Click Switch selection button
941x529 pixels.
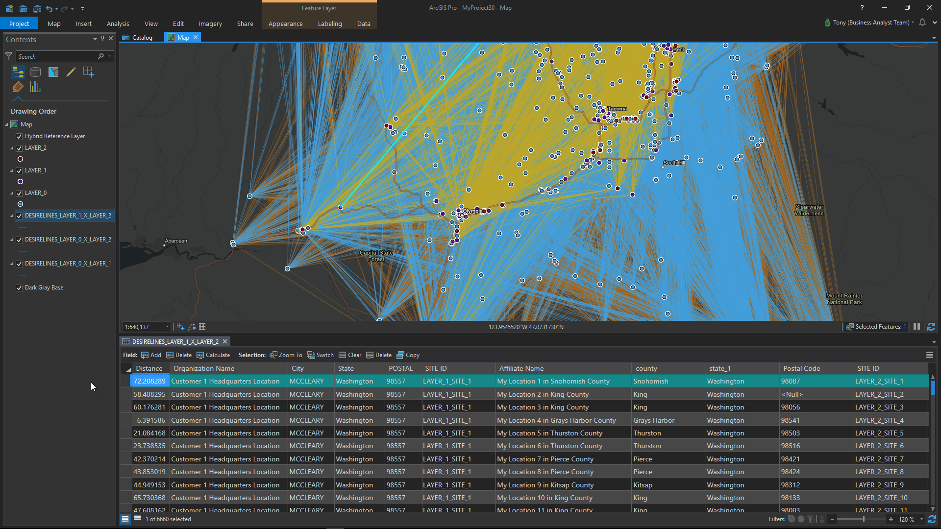pos(321,355)
